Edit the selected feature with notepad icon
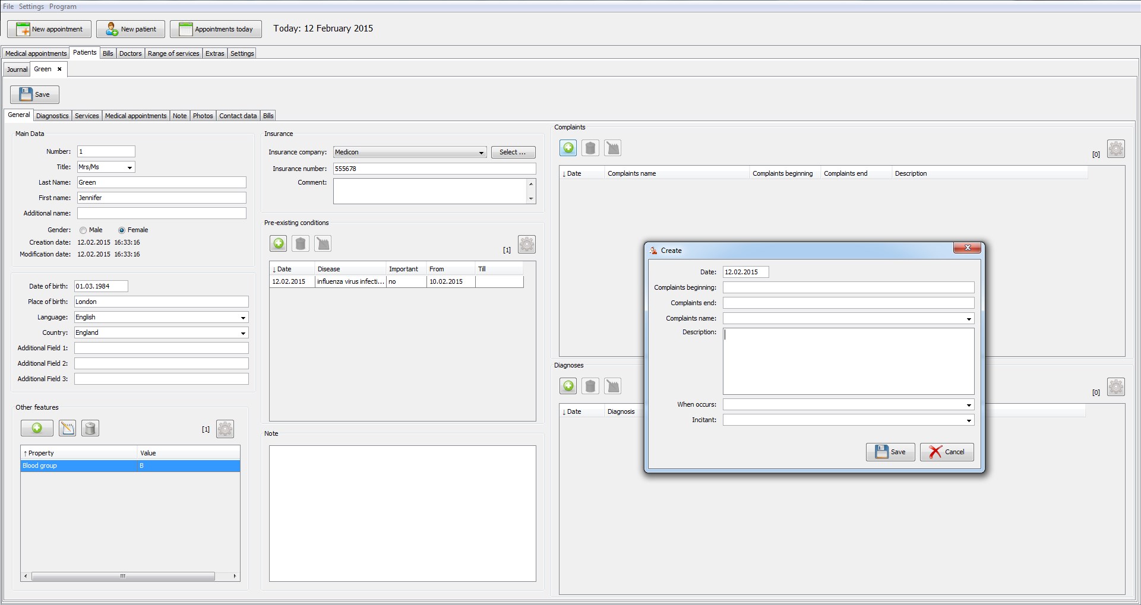The height and width of the screenshot is (605, 1141). pos(67,428)
